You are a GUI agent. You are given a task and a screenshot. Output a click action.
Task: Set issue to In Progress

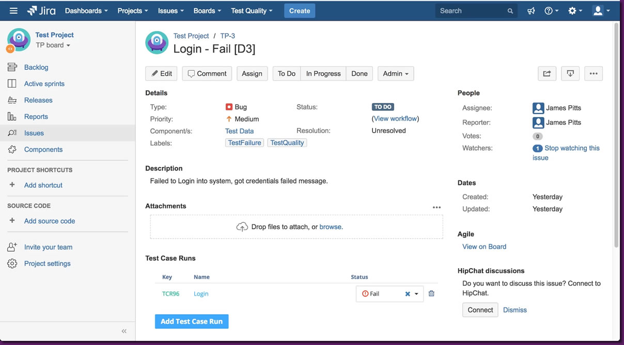[323, 74]
